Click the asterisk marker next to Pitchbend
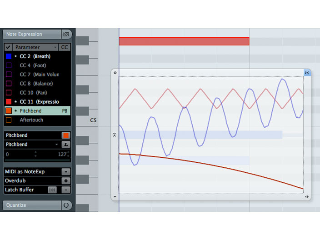The height and width of the screenshot is (240, 320). click(16, 111)
